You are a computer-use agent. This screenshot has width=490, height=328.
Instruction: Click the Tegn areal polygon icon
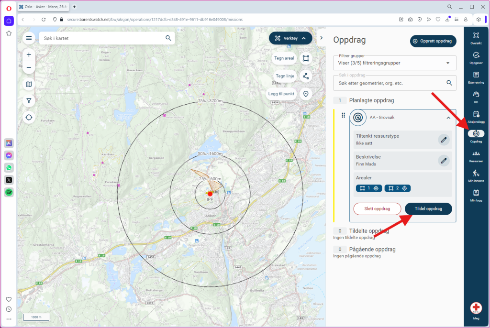pyautogui.click(x=306, y=58)
